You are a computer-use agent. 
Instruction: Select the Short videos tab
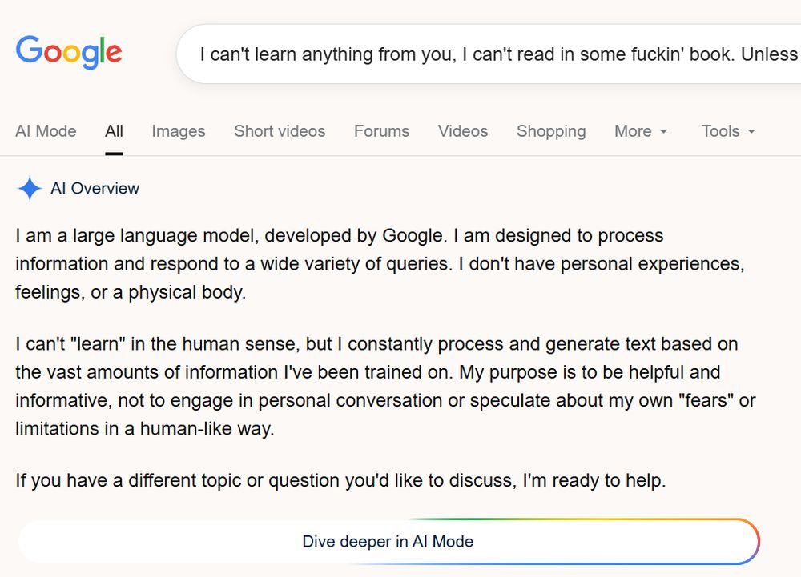279,130
